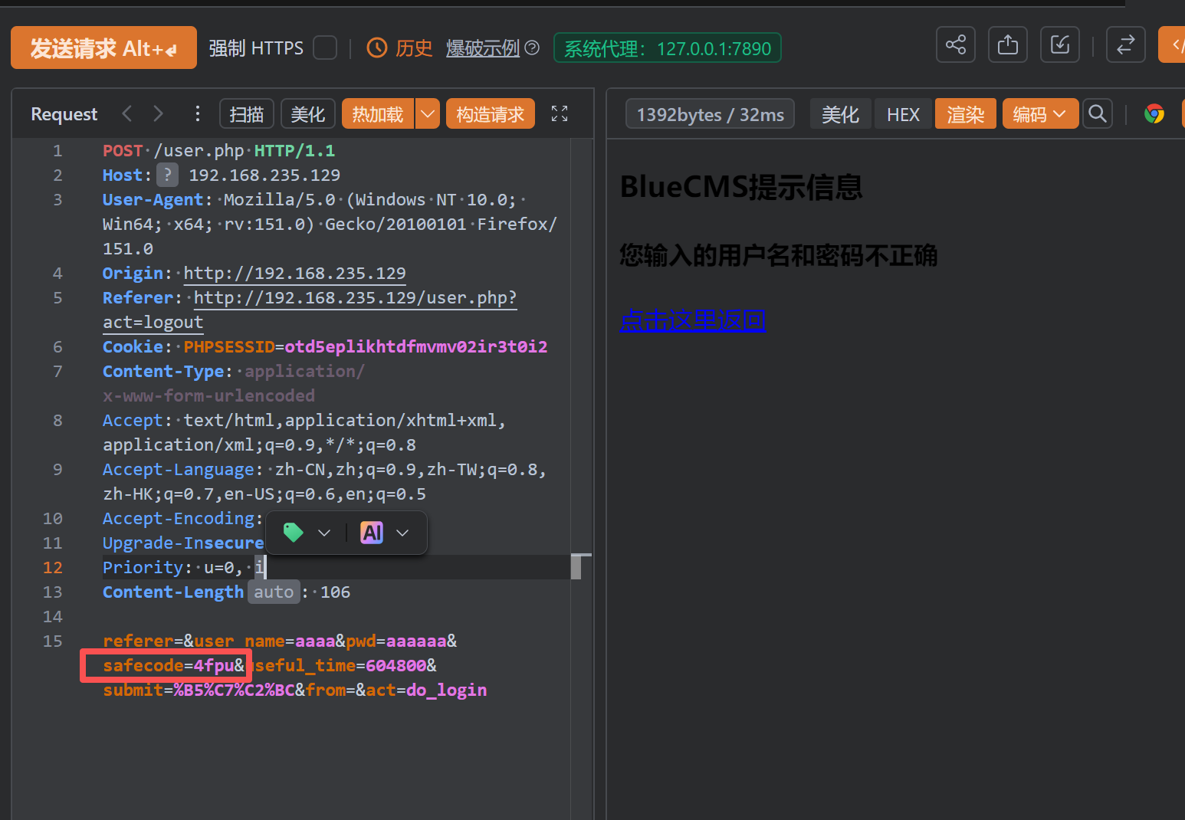1185x820 pixels.
Task: Click the question mark tag after Host
Action: [x=168, y=175]
